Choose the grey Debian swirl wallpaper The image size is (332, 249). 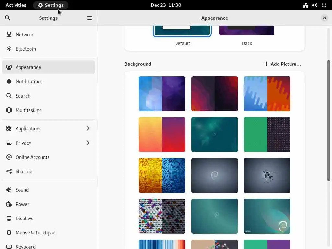215,175
